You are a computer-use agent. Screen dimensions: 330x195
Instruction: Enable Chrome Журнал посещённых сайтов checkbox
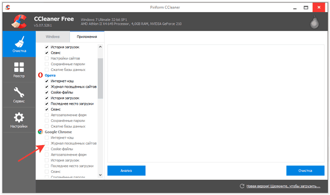(x=47, y=143)
